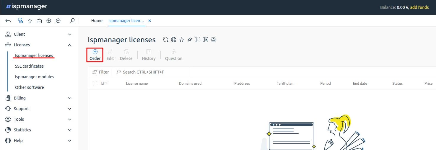
Task: Click the History toolbar button
Action: [x=149, y=55]
